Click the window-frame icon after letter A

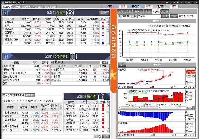pyautogui.click(x=171, y=2)
